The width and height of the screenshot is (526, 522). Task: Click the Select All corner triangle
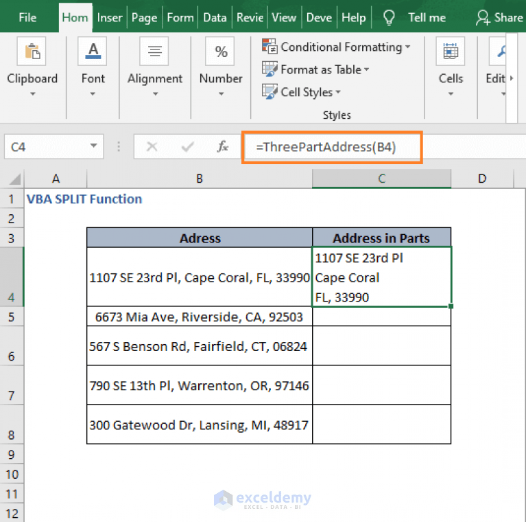click(x=15, y=179)
